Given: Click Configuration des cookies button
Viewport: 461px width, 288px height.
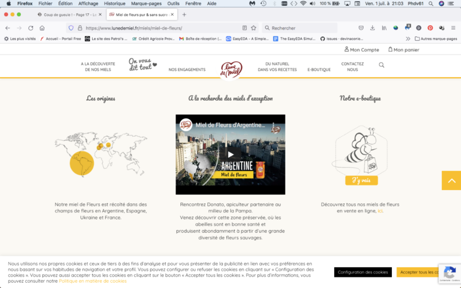Looking at the screenshot, I should [363, 272].
